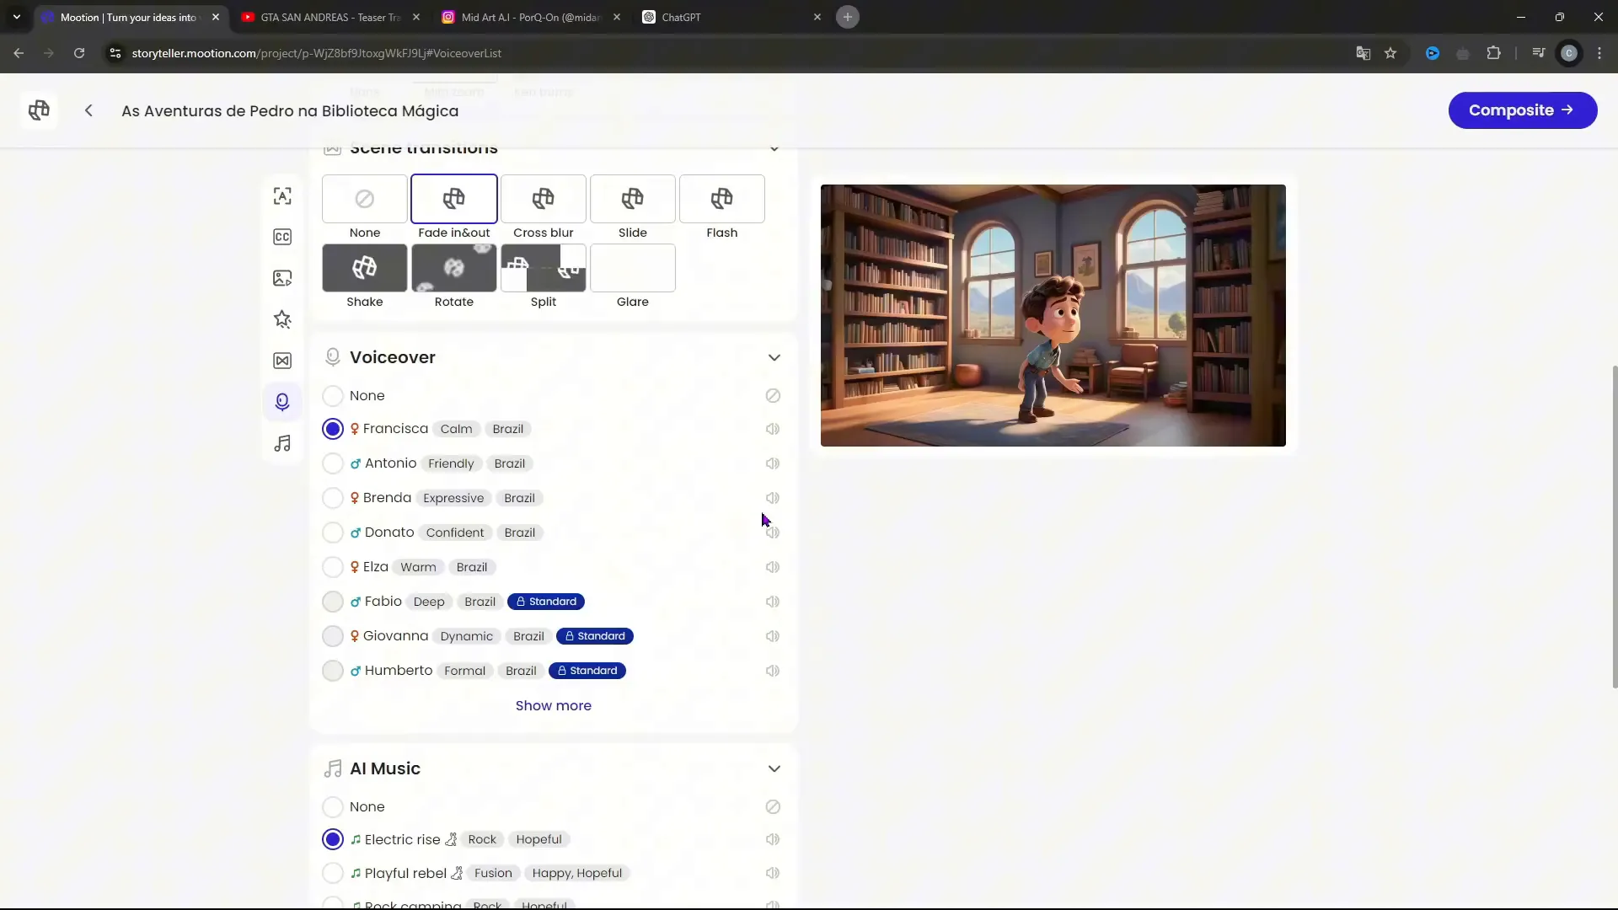Choose the None transition option
Viewport: 1618px width, 910px height.
[x=365, y=199]
